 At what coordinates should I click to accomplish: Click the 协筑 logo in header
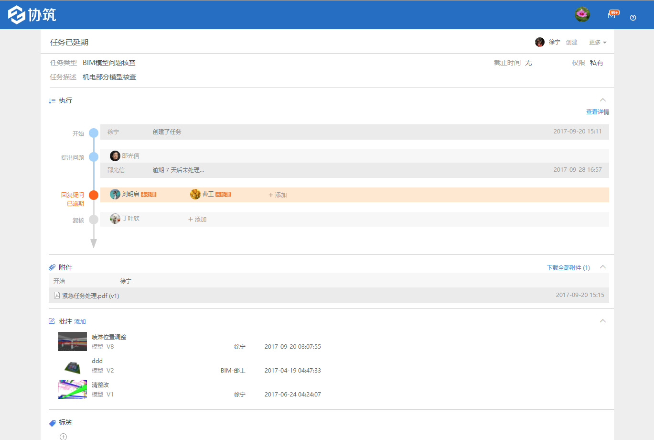click(x=32, y=15)
